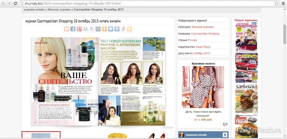
Task: Open publisher link 'Фэшн Пресс'
Action: point(203,47)
